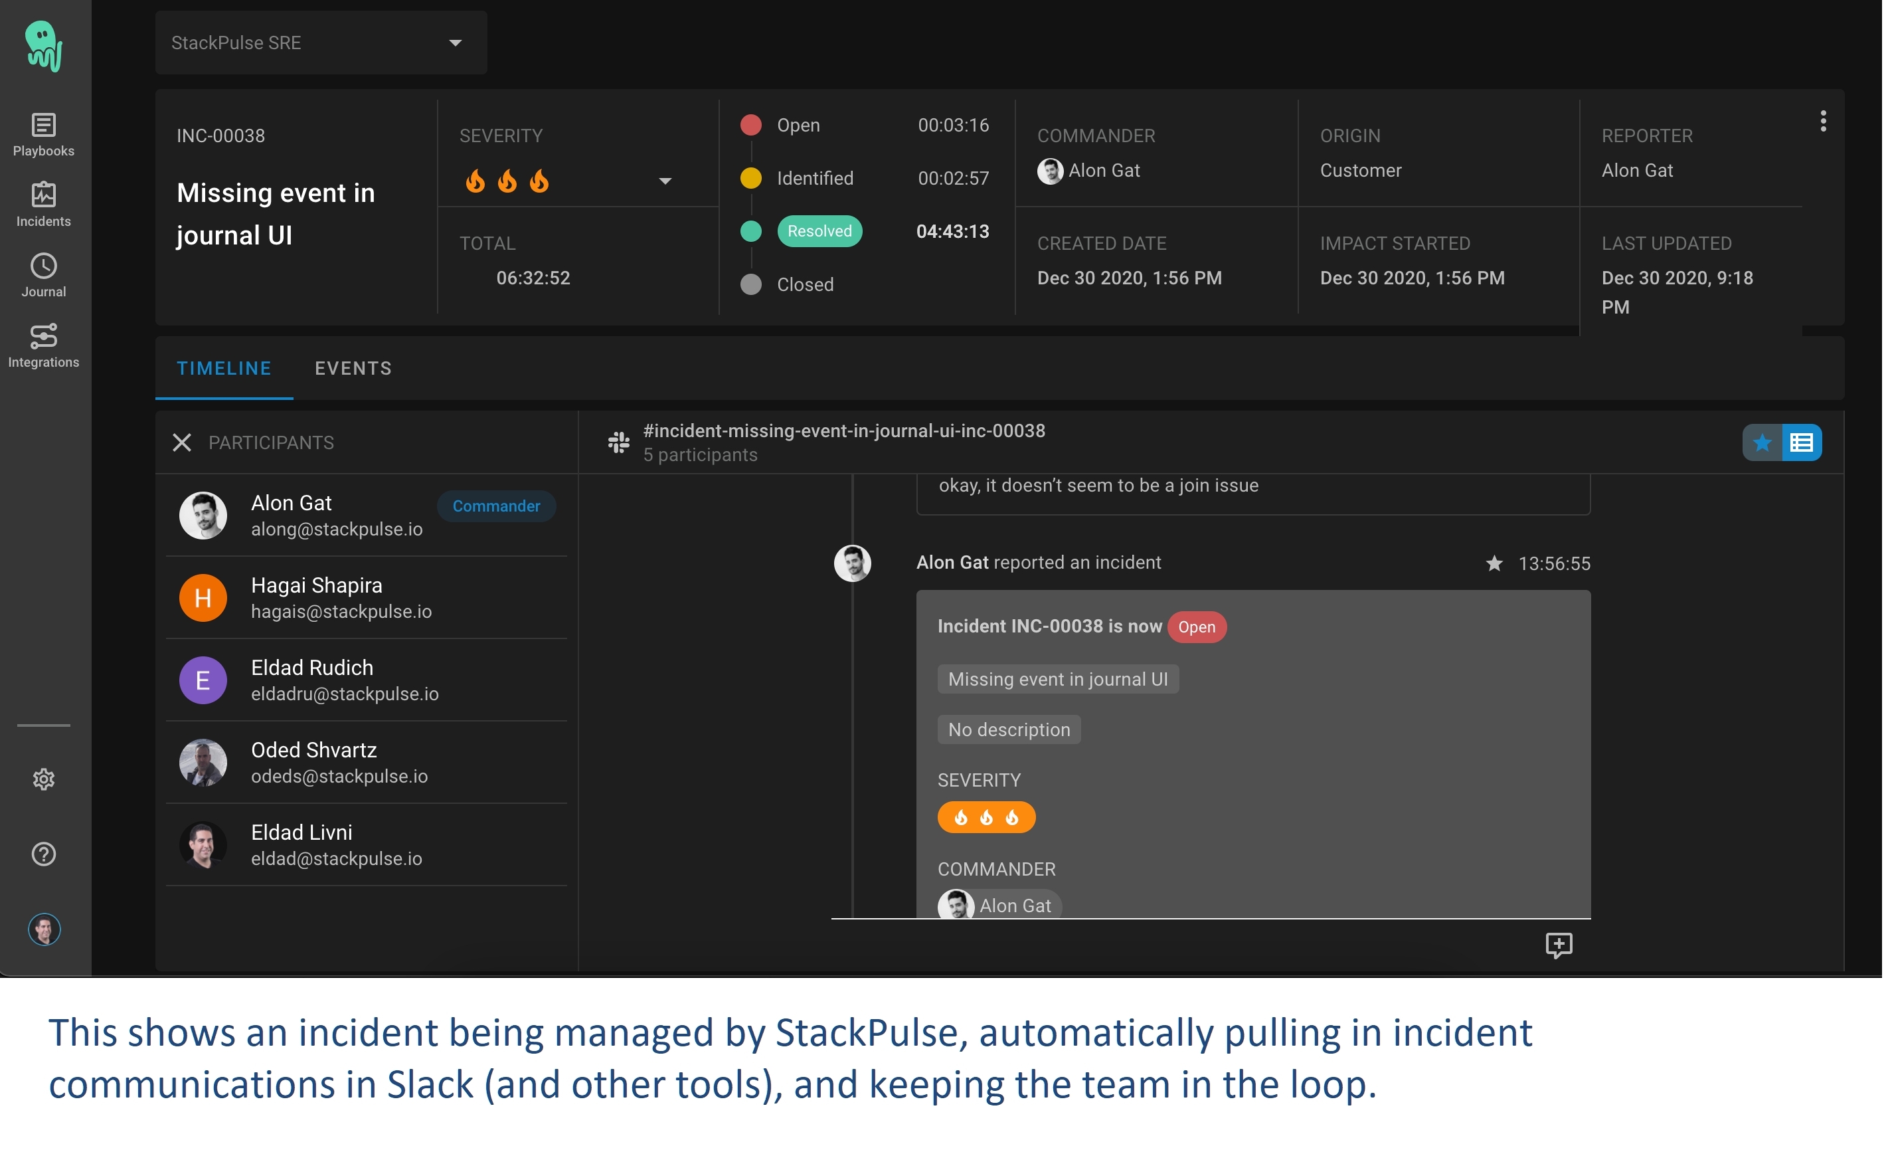Click the Resolved duration 04:43:13
Image resolution: width=1890 pixels, height=1150 pixels.
pyautogui.click(x=953, y=231)
